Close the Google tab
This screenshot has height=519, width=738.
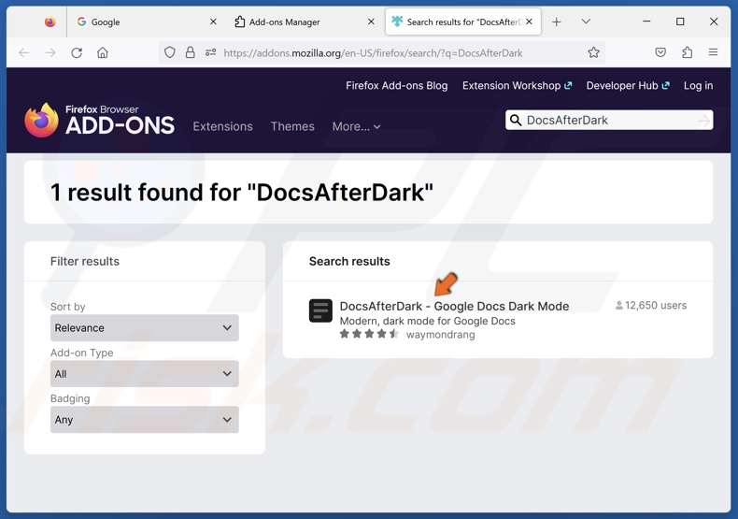(213, 22)
